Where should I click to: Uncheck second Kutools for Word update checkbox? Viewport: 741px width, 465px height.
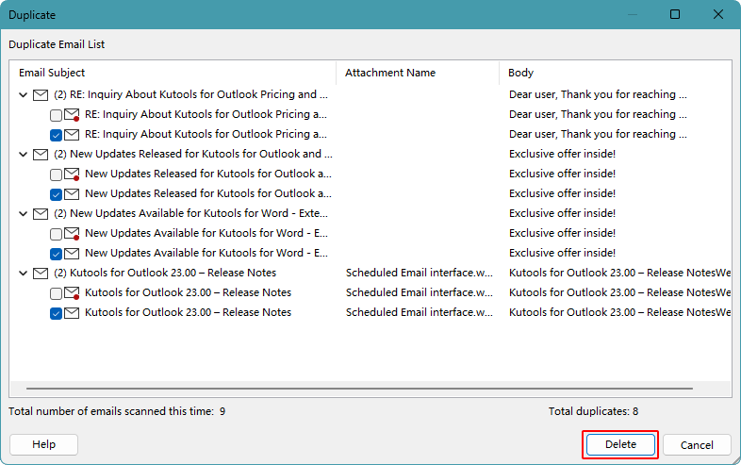click(x=56, y=254)
